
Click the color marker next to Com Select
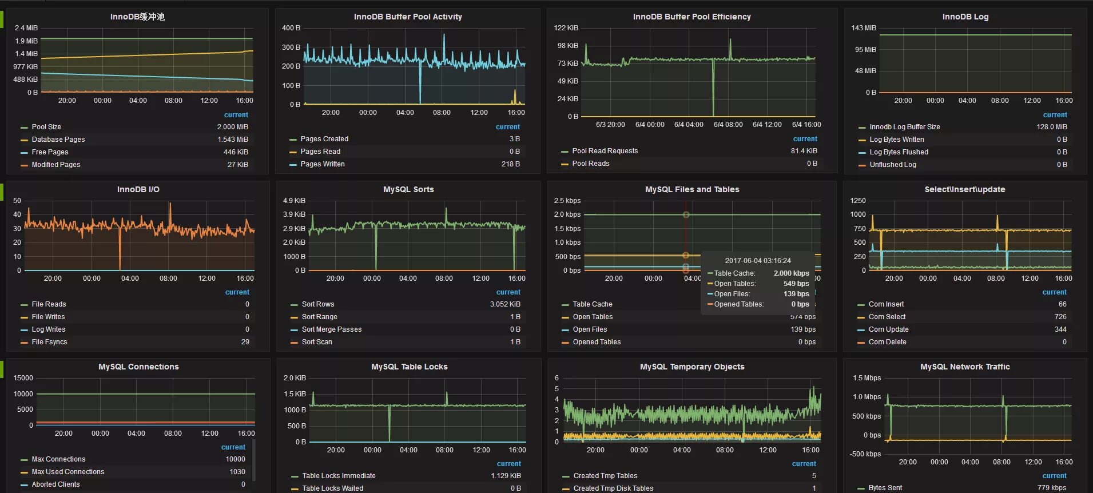tap(861, 317)
